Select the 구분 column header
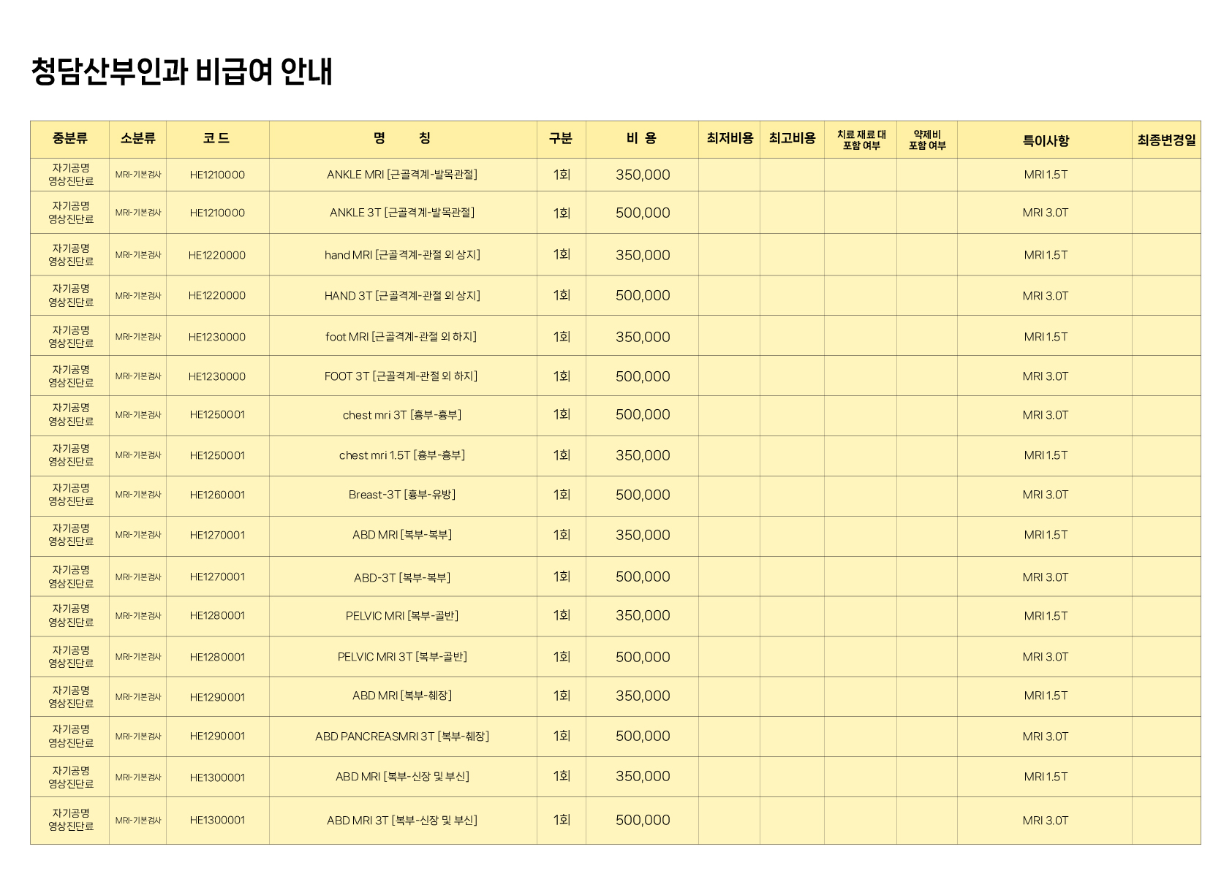The width and height of the screenshot is (1232, 871). coord(561,138)
